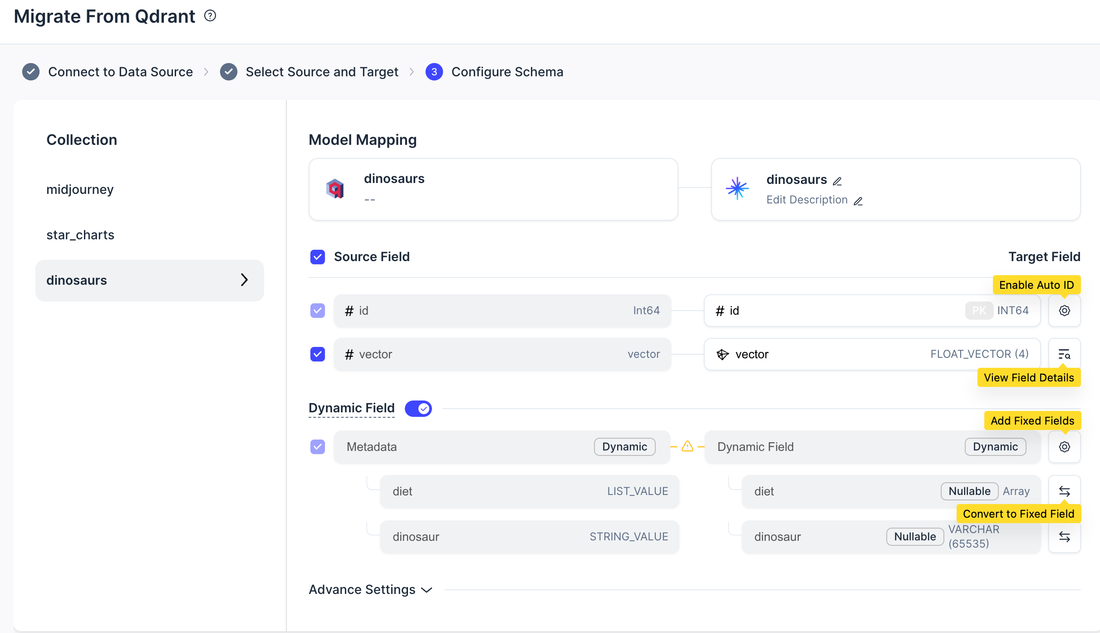Click the VARCHAR (65535) type label

(x=974, y=537)
